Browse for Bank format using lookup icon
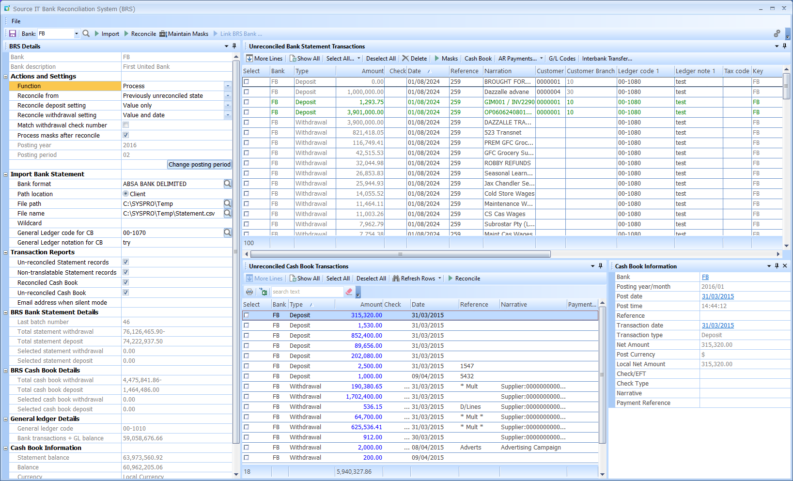The image size is (793, 481). pyautogui.click(x=227, y=184)
